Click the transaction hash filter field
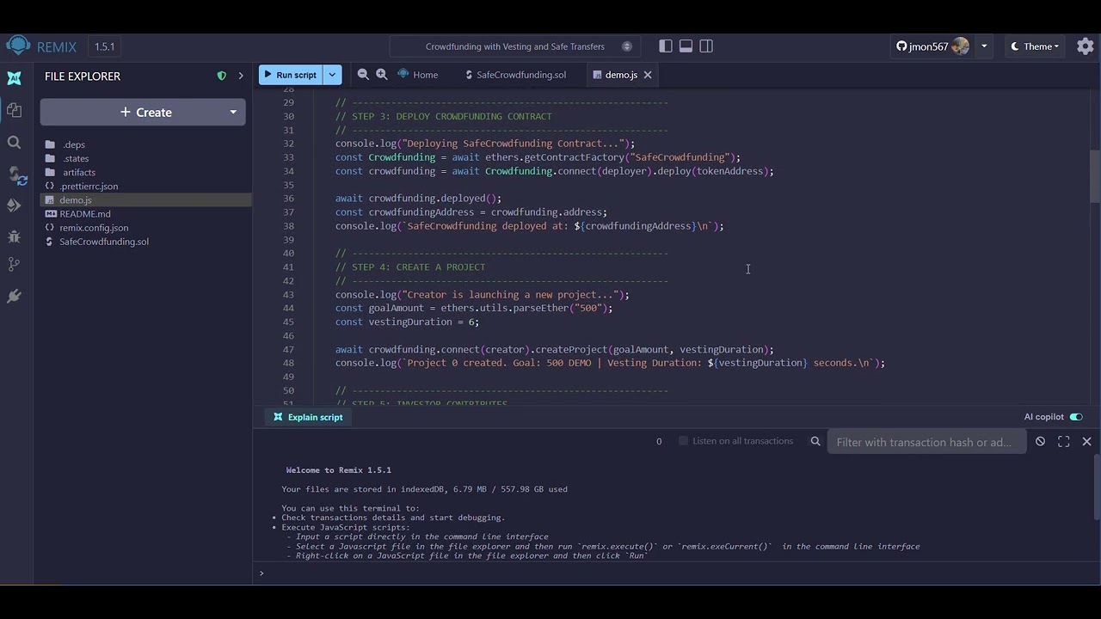This screenshot has width=1101, height=619. 926,442
